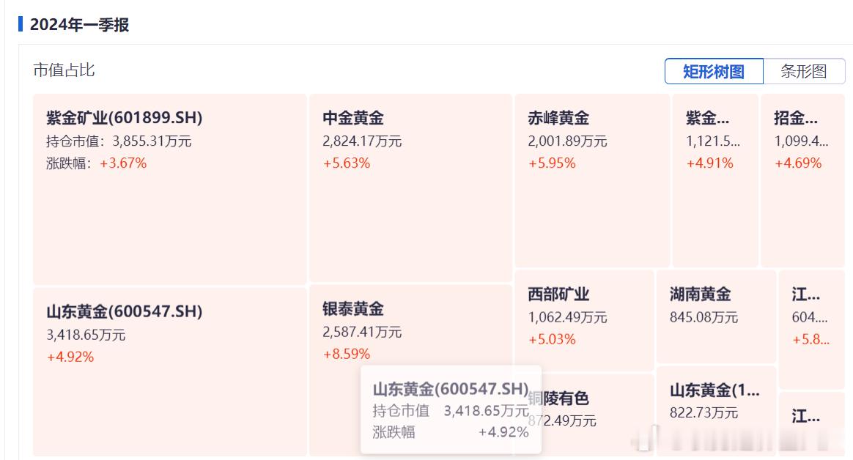Viewport: 853px width, 460px height.
Task: Select the 招金... block with +4.69%
Action: click(x=803, y=180)
